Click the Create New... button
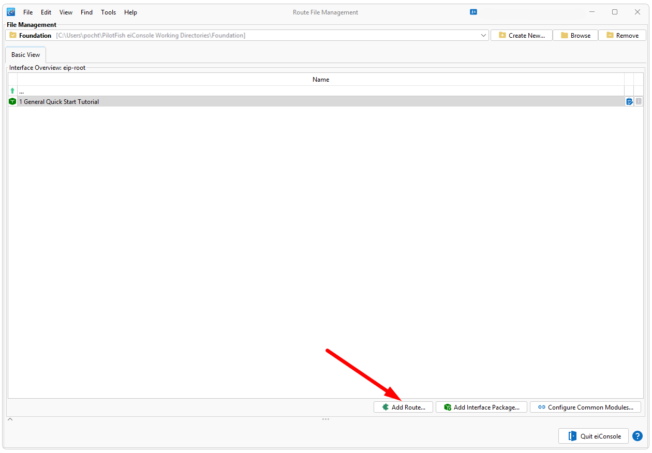This screenshot has height=453, width=652. pos(522,36)
